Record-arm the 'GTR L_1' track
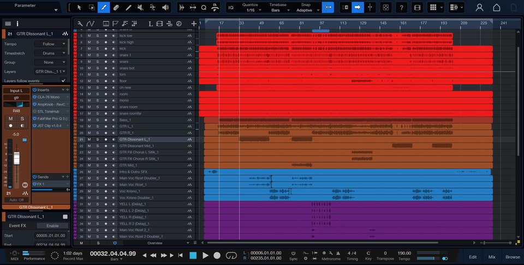The image size is (524, 265). point(106,127)
